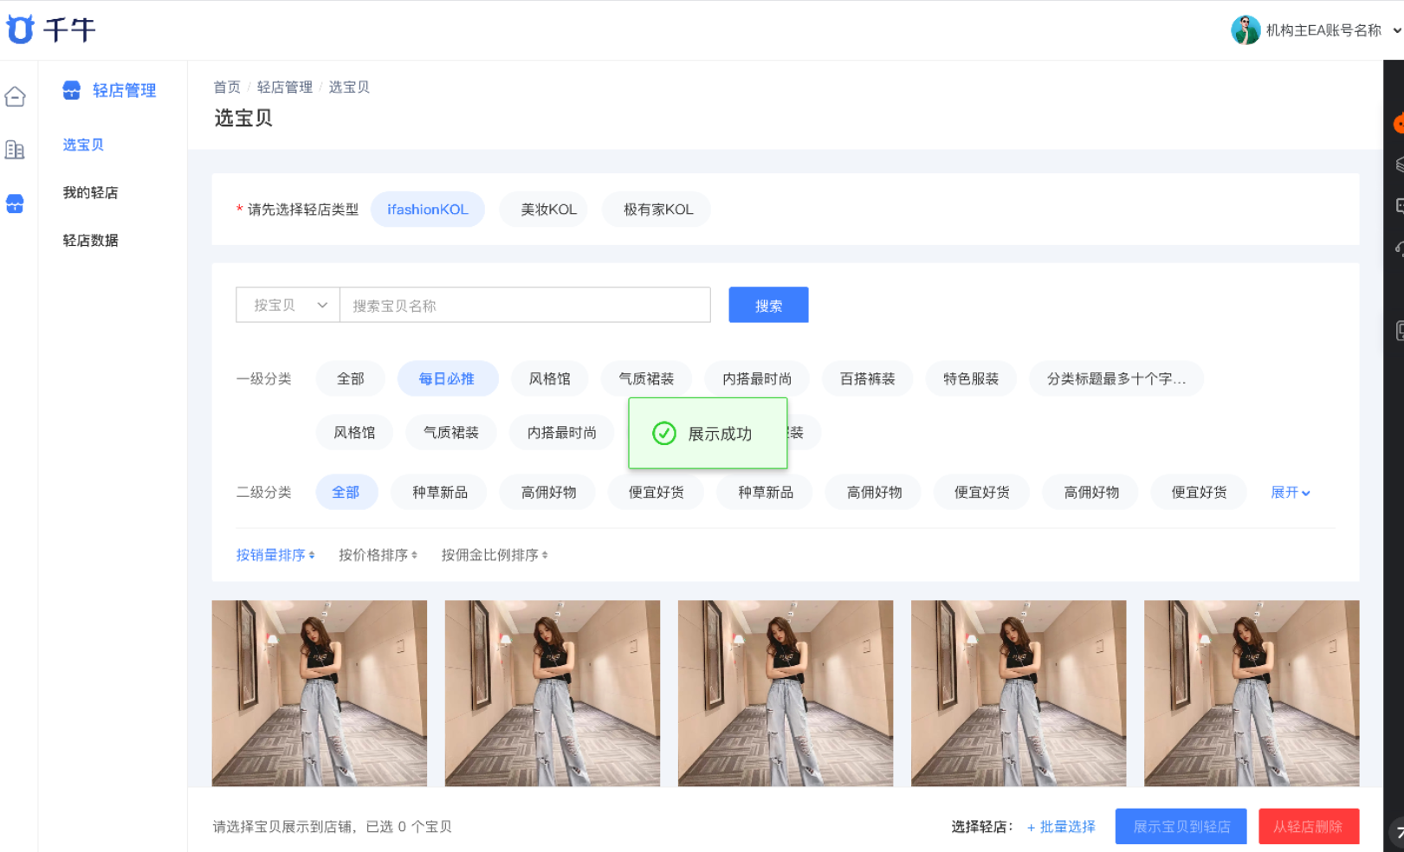The height and width of the screenshot is (852, 1404).
Task: Click the 搜索宝贝名称 input field
Action: pos(525,305)
